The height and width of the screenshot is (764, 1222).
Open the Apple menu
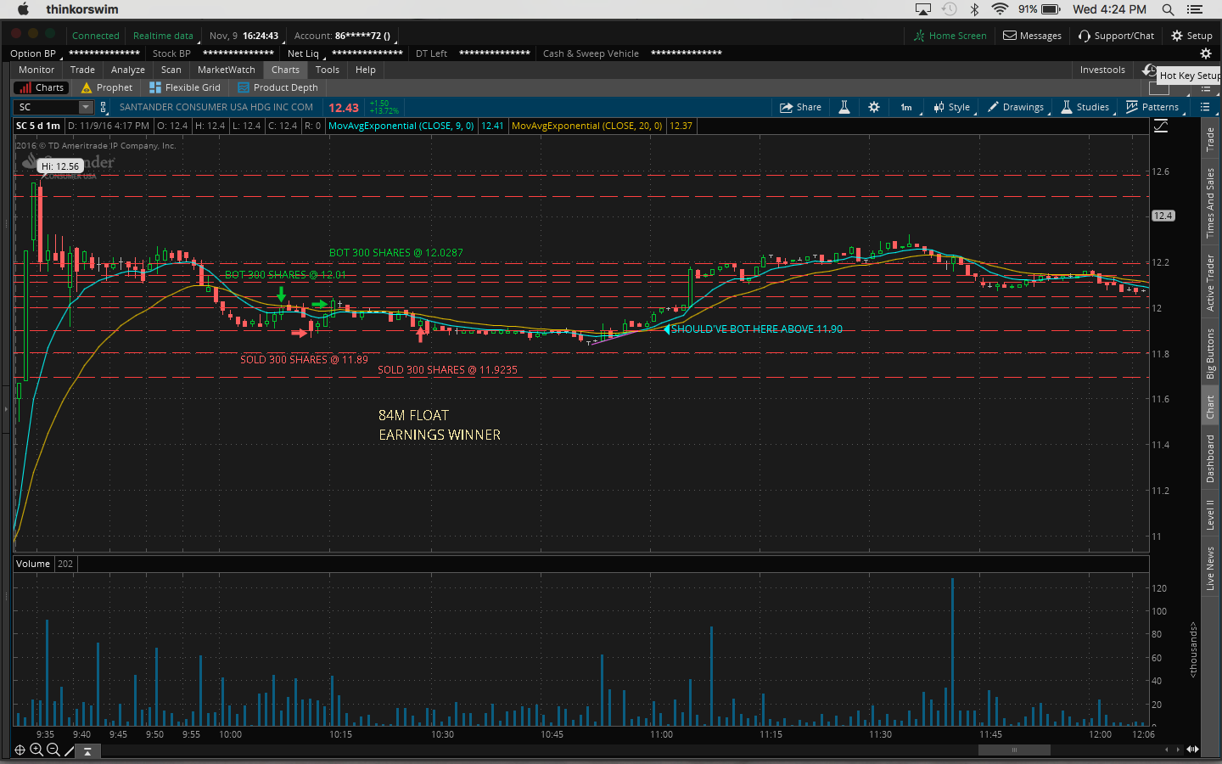point(23,9)
